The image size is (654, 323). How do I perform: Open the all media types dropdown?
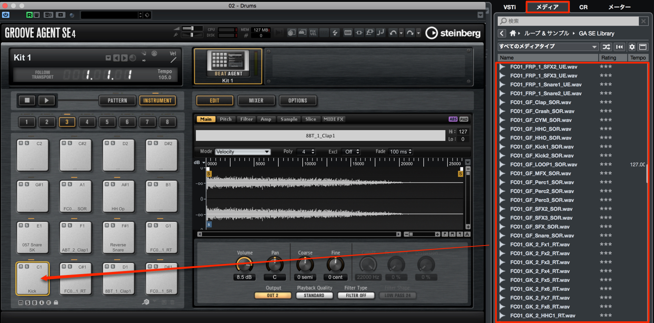coord(548,47)
